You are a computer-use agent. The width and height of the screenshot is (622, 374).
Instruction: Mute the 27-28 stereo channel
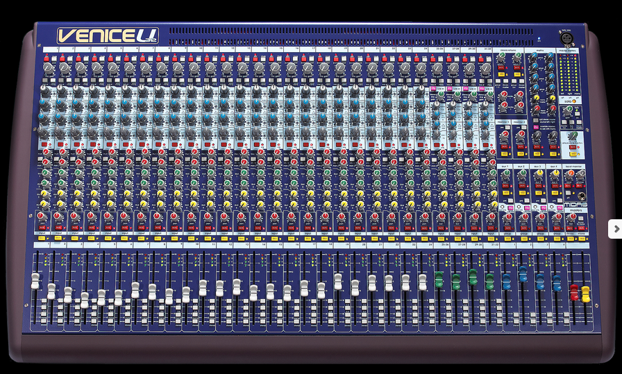click(457, 228)
